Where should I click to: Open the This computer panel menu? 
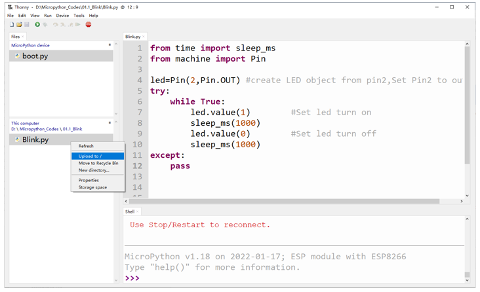[x=110, y=122]
